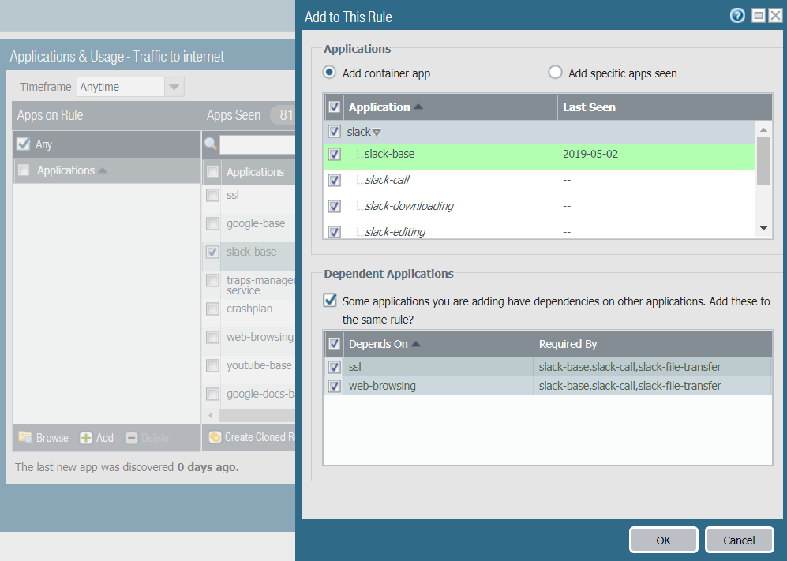Toggle the add dependent applications checkbox
The height and width of the screenshot is (561, 787).
point(330,301)
